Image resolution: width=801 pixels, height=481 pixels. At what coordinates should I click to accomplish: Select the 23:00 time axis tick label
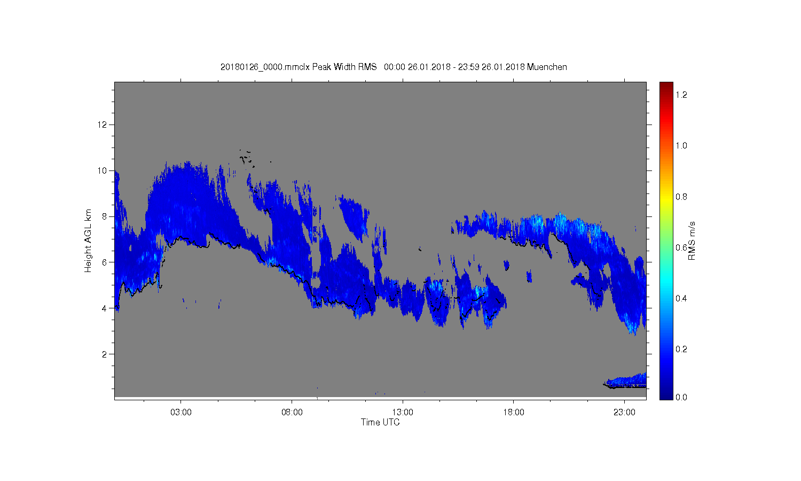624,413
